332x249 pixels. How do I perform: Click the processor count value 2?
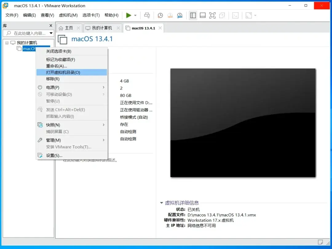click(121, 88)
